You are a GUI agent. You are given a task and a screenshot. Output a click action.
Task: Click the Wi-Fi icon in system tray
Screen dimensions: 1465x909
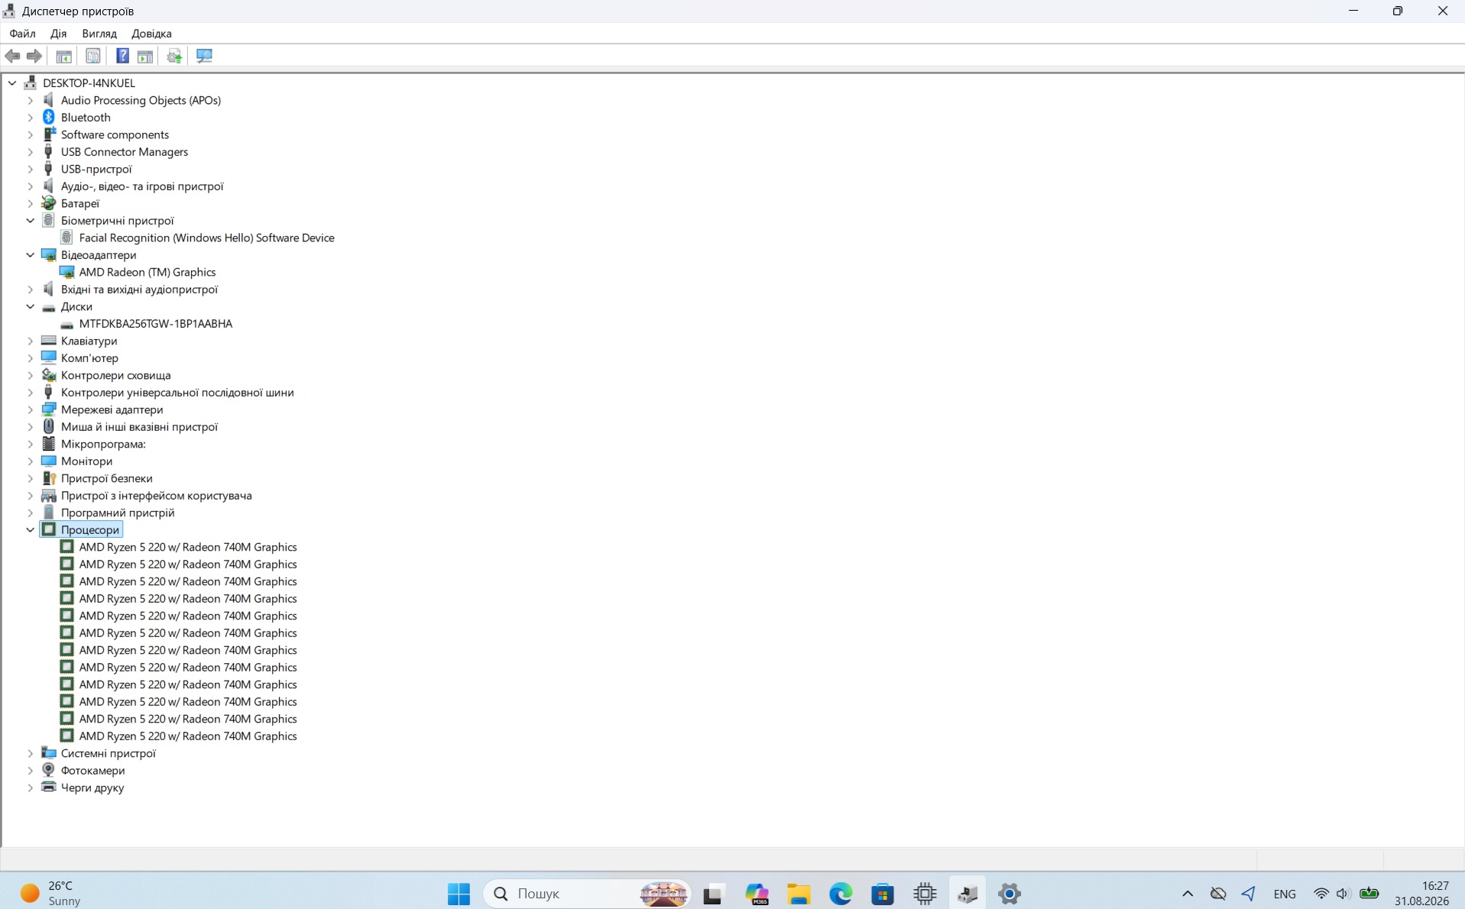point(1321,893)
